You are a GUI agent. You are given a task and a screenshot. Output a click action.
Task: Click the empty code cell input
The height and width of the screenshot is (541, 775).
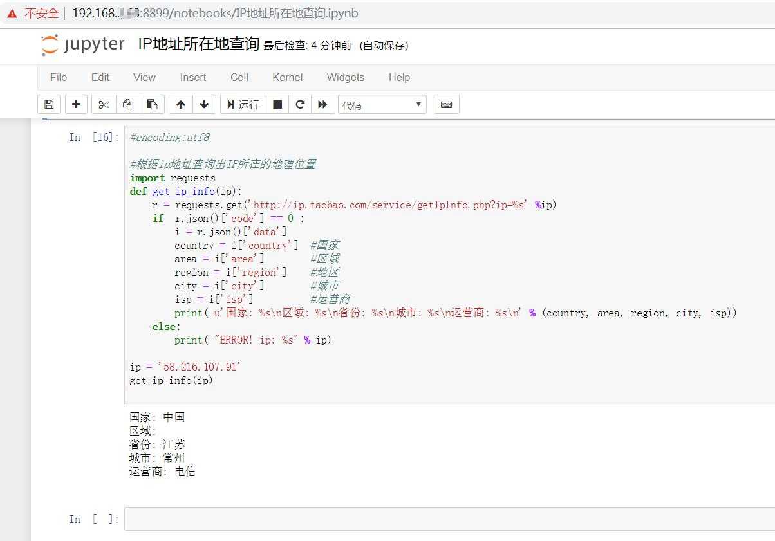449,518
